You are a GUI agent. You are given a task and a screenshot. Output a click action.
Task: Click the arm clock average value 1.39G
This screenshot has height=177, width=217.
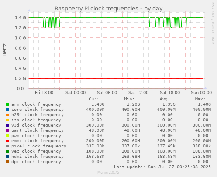[169, 104]
